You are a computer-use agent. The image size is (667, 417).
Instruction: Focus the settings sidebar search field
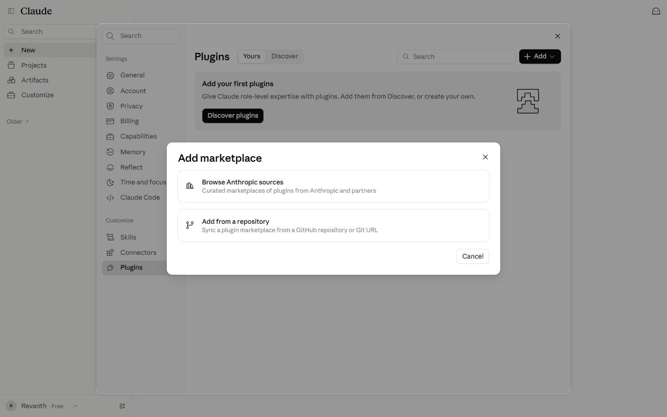pyautogui.click(x=141, y=36)
